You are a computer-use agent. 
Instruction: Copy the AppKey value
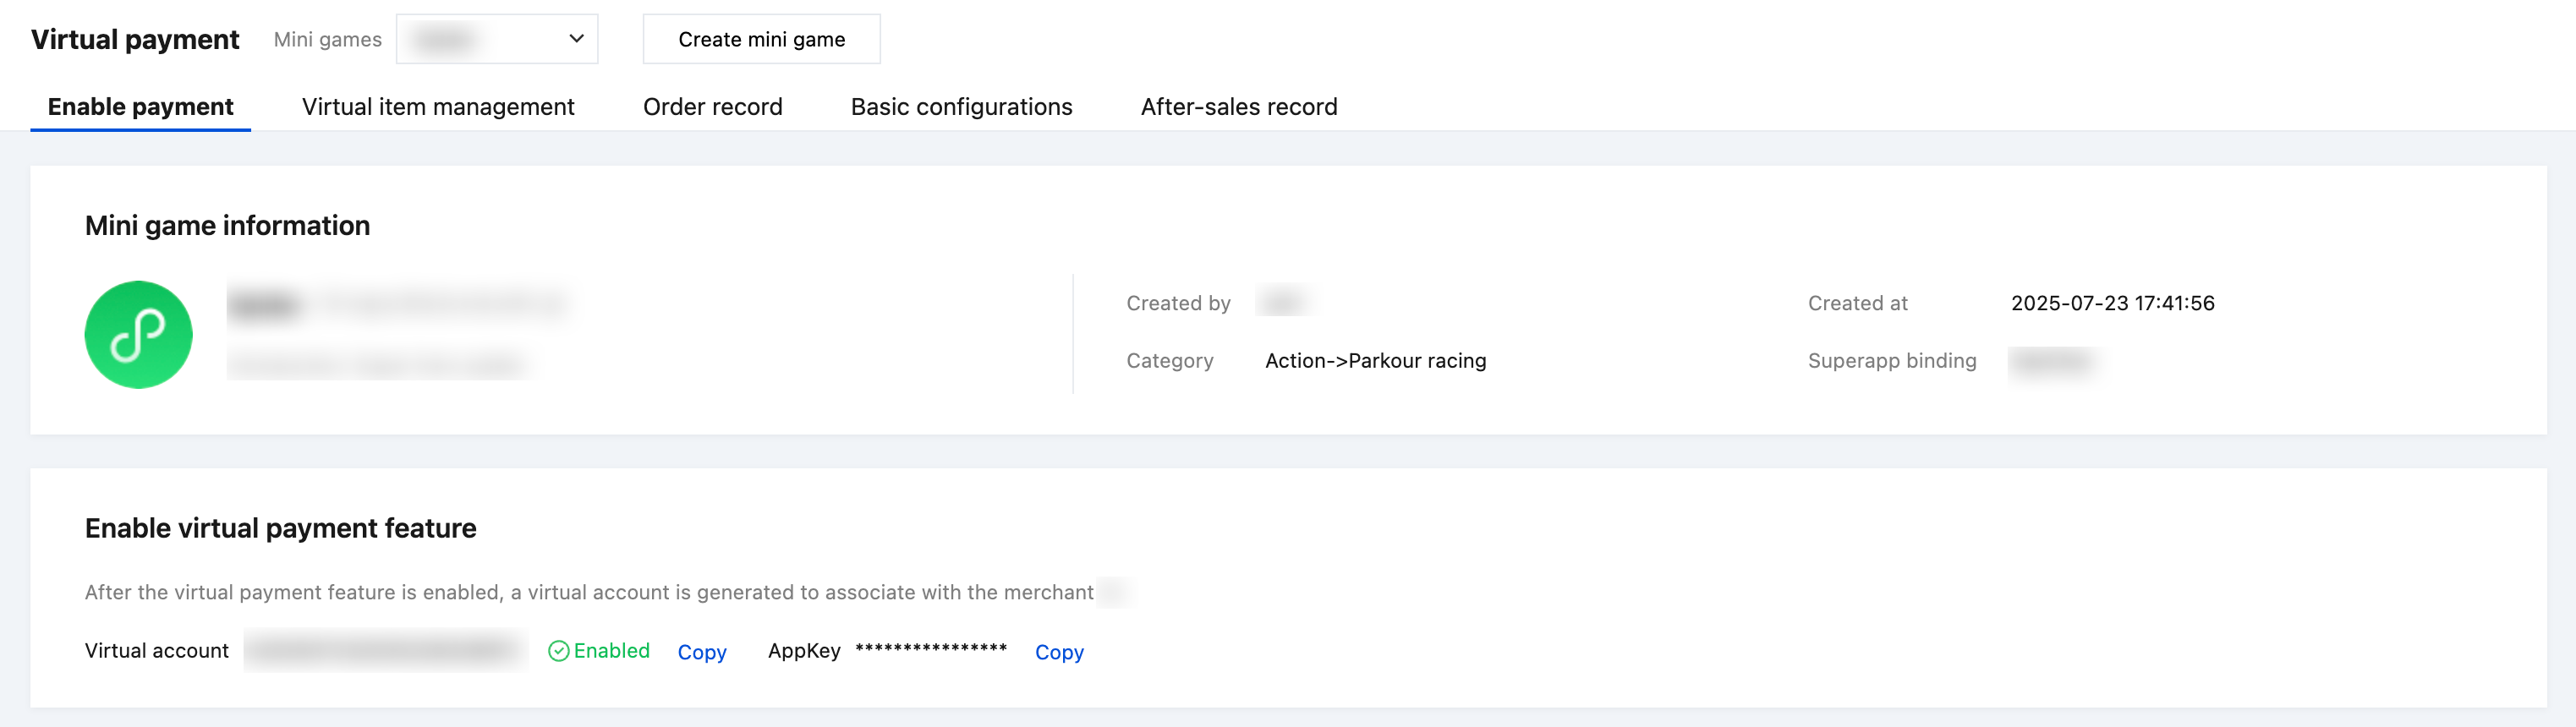(1058, 652)
